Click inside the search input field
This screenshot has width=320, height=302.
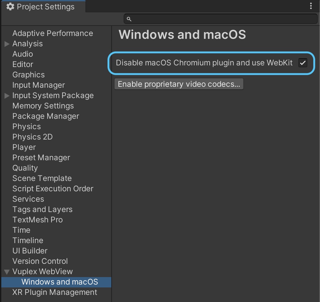pos(221,19)
